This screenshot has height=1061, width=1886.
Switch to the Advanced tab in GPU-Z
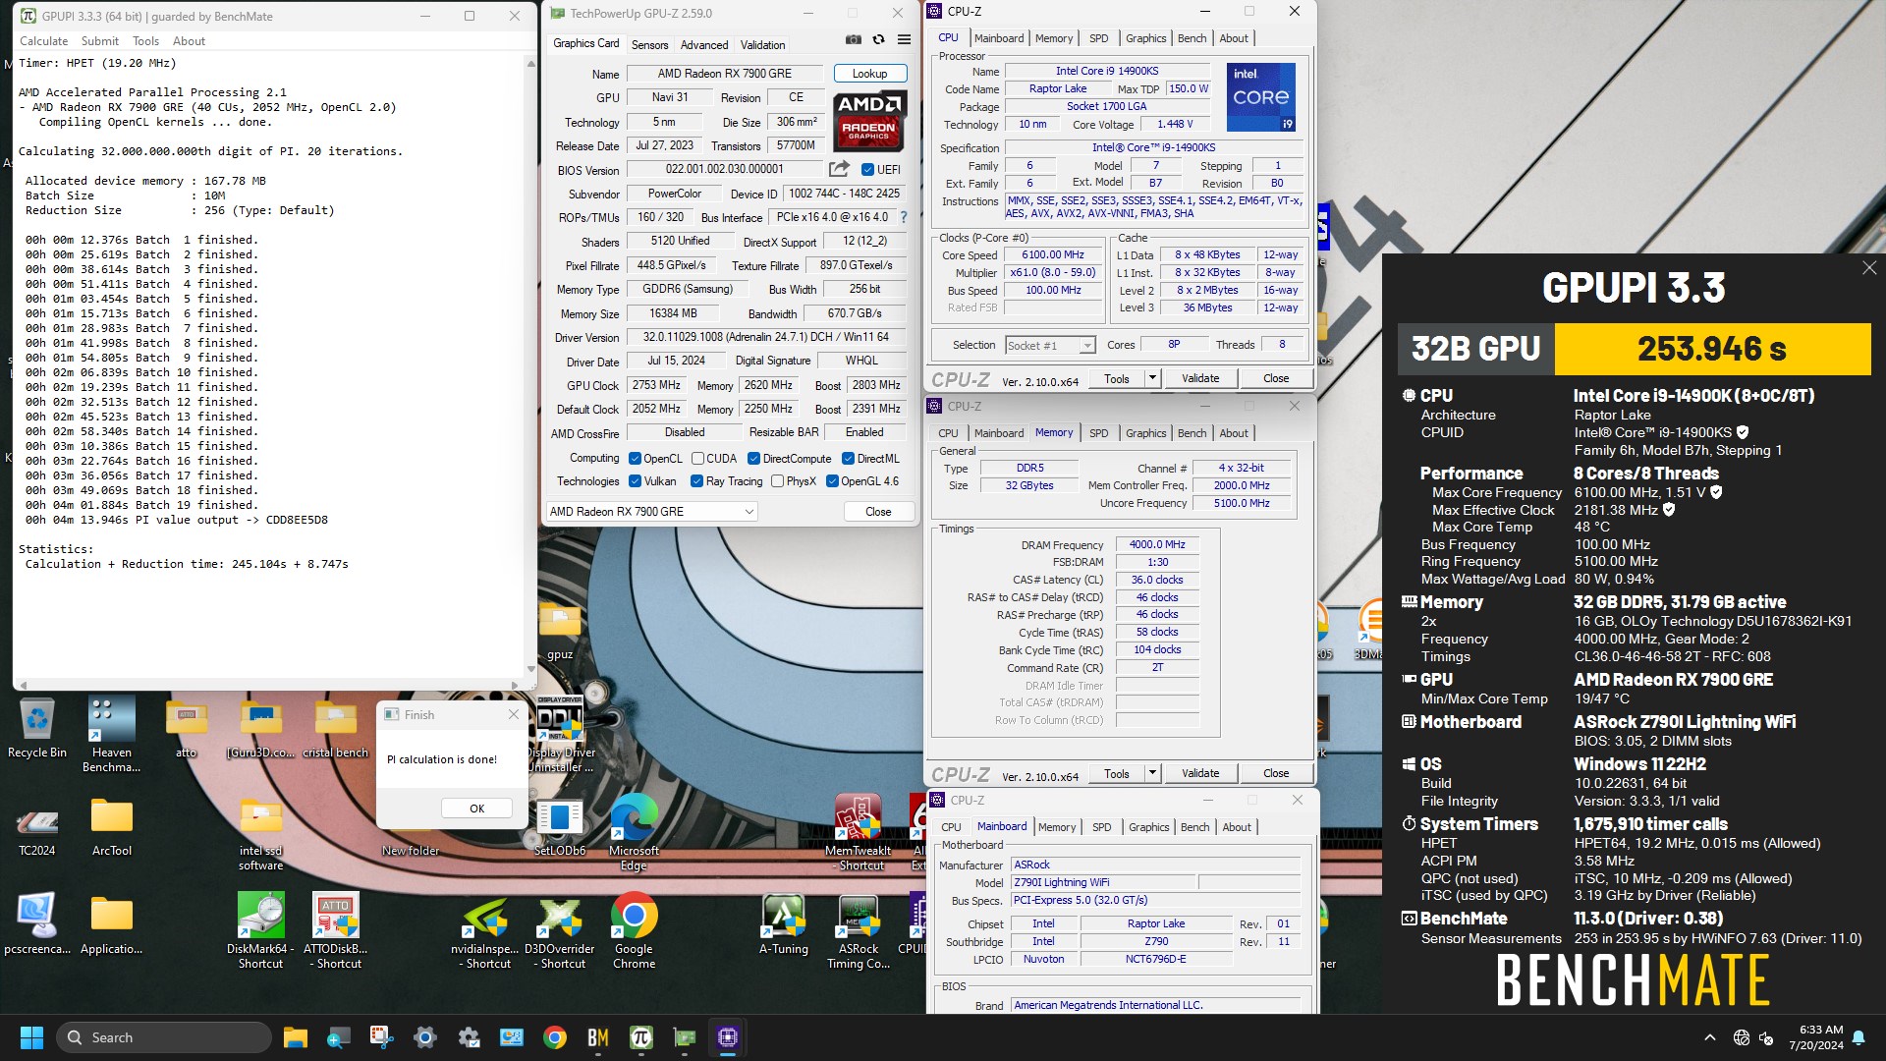704,45
